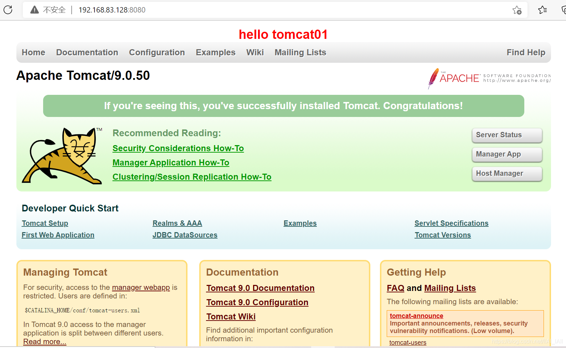
Task: Open Clustering/Session Replication How-To link
Action: pyautogui.click(x=192, y=177)
